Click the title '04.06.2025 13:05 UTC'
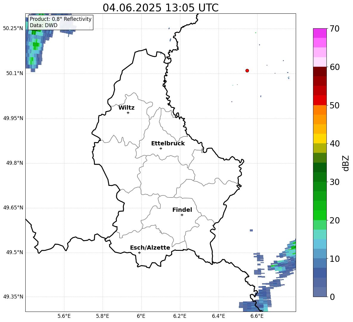This screenshot has width=353, height=322. point(160,8)
